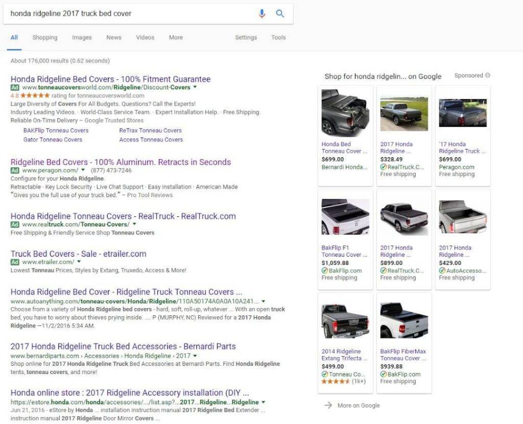Expand dropdown arrow next to realtruck.com URL

pyautogui.click(x=134, y=224)
